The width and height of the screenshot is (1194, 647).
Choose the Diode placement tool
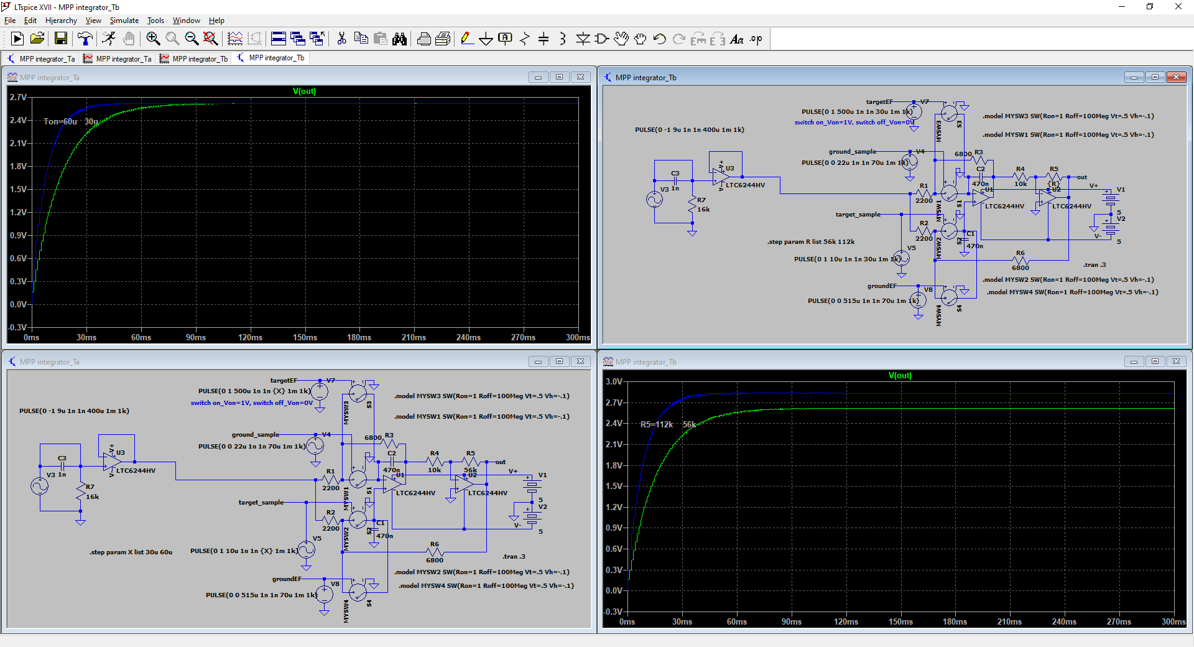pyautogui.click(x=582, y=39)
